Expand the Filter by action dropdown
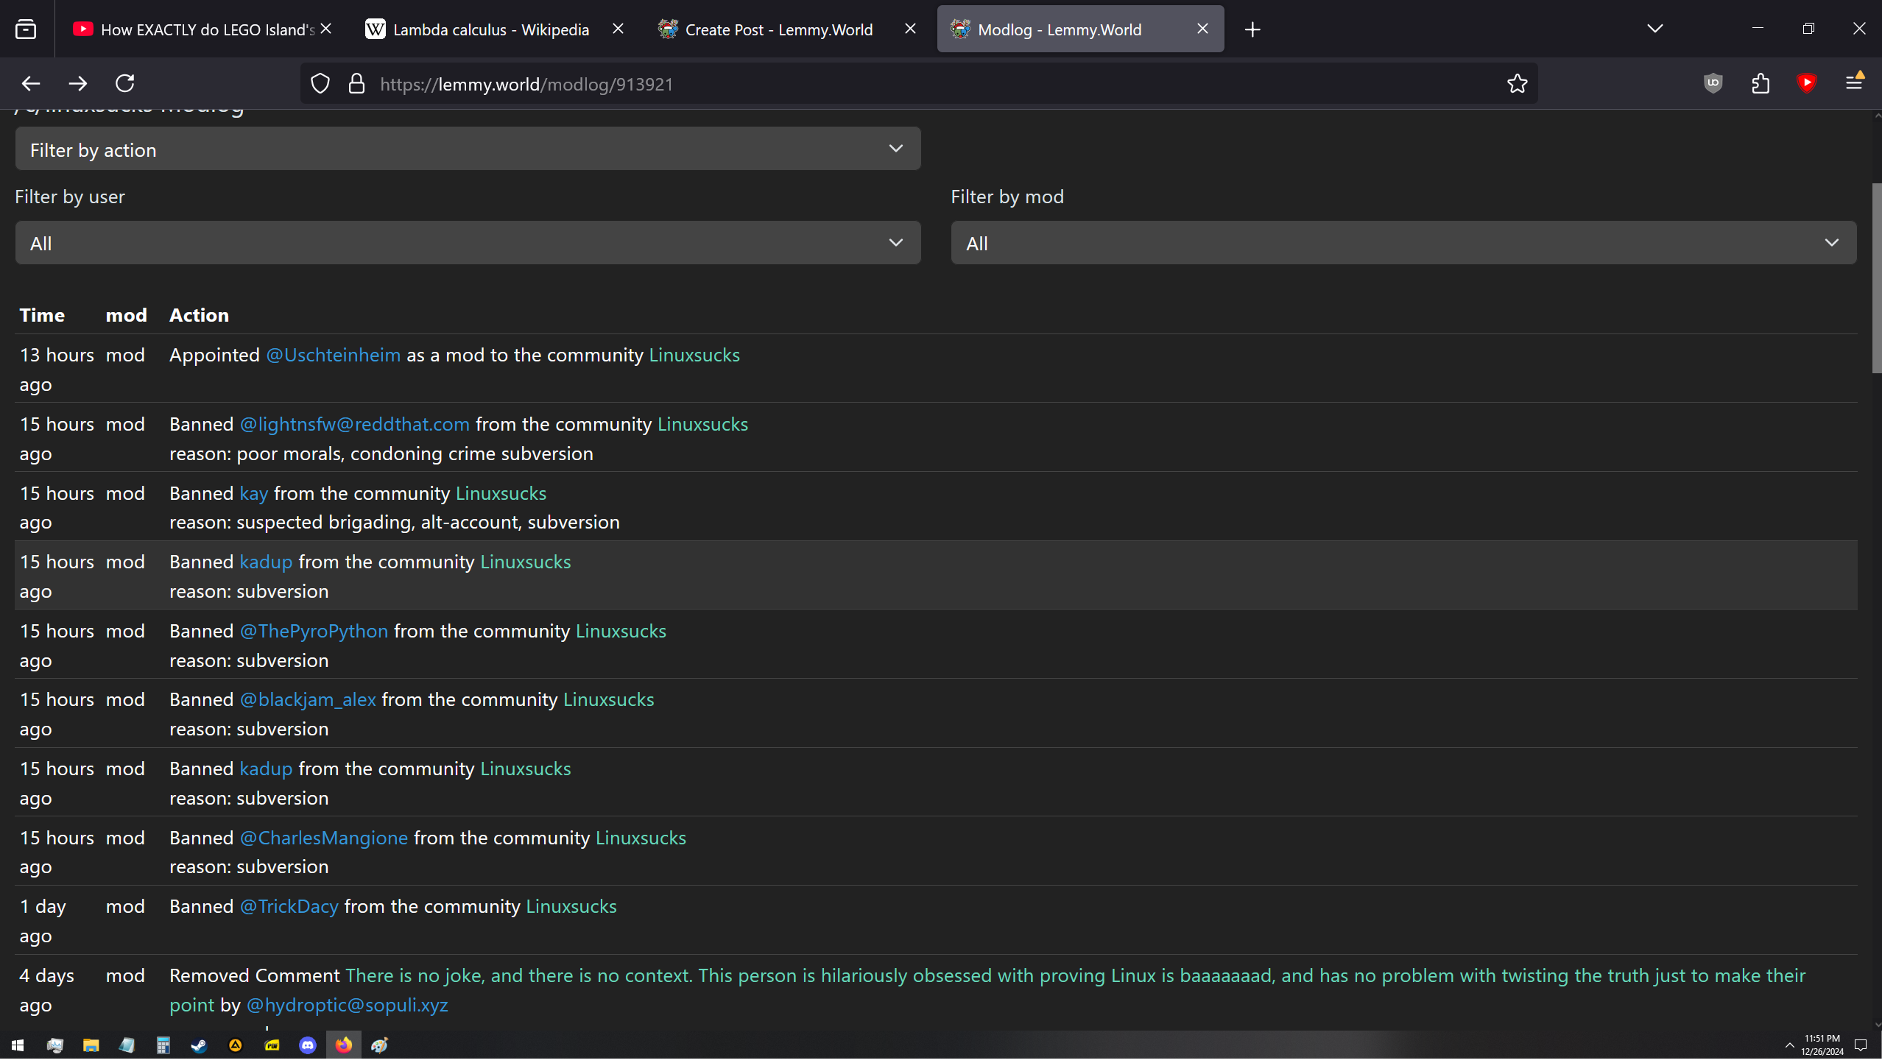Screen dimensions: 1882x1063 (x=468, y=149)
